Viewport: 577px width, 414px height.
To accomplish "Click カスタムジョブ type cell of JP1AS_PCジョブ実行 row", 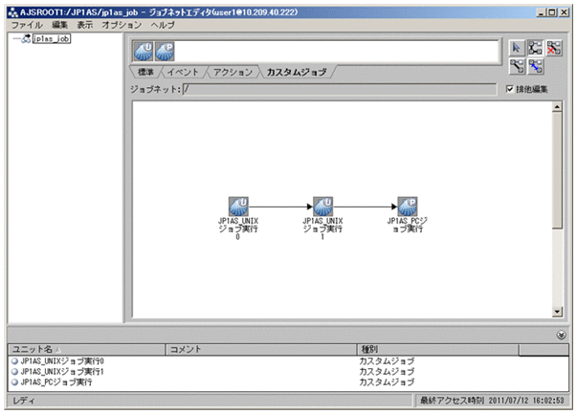I will point(387,382).
